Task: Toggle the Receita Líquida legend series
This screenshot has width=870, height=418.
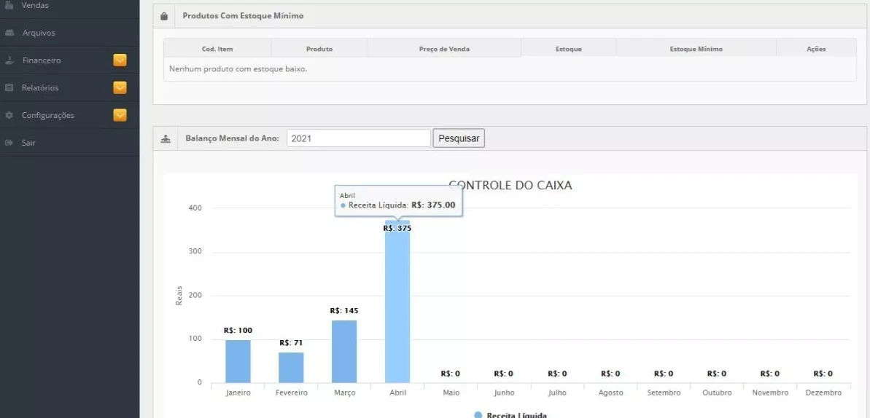Action: (x=510, y=414)
